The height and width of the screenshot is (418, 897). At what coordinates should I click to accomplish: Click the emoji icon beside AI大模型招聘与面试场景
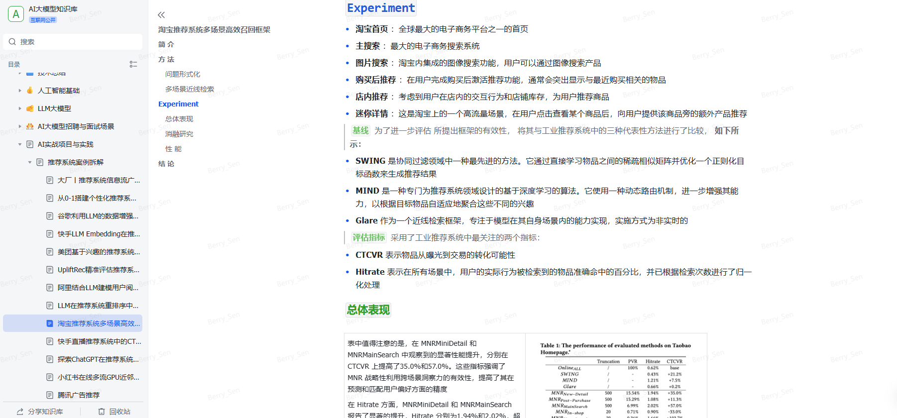(30, 126)
